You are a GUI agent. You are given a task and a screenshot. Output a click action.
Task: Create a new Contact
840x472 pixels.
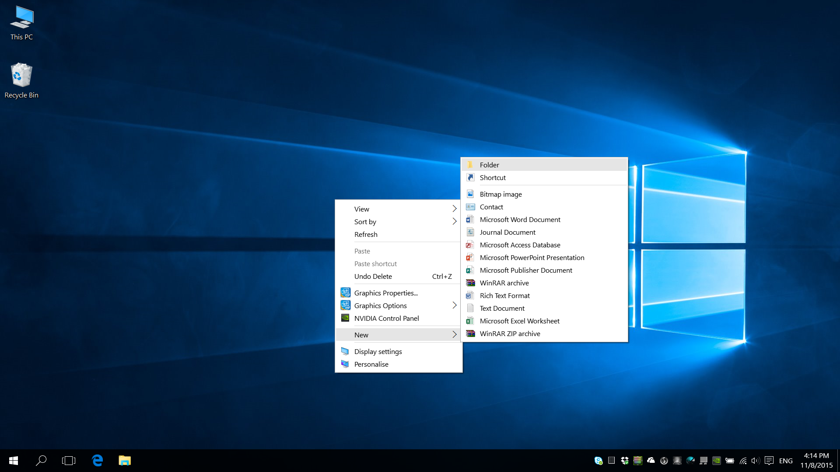coord(544,207)
